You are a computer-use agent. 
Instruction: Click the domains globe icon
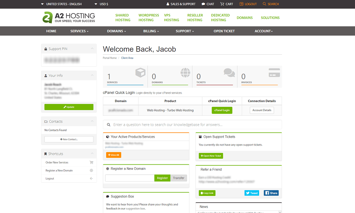pos(185,73)
